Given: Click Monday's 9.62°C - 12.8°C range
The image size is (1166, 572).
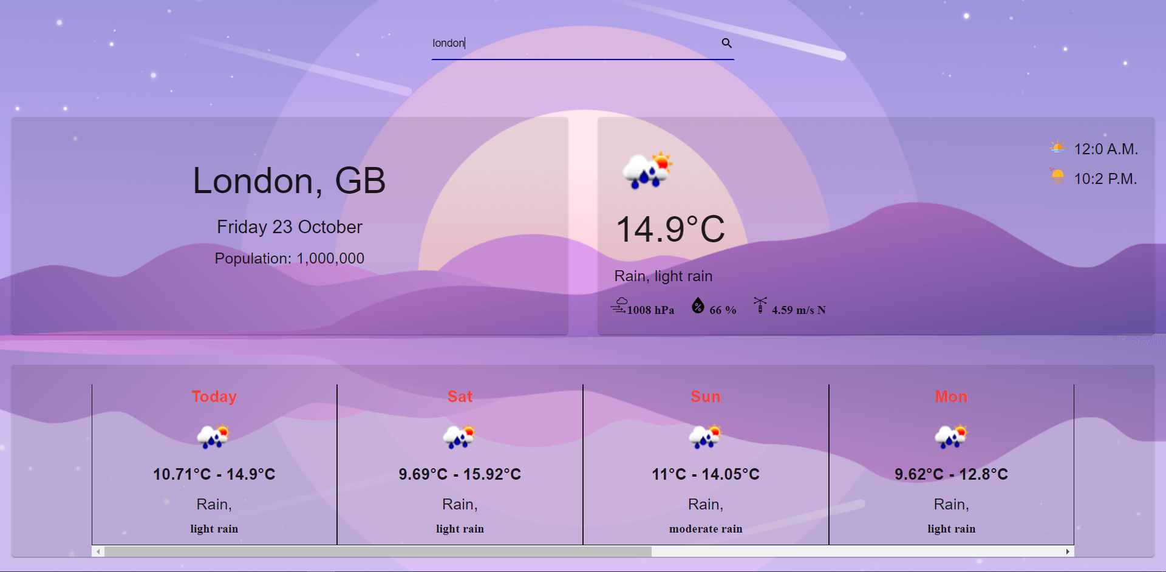Looking at the screenshot, I should pyautogui.click(x=952, y=474).
